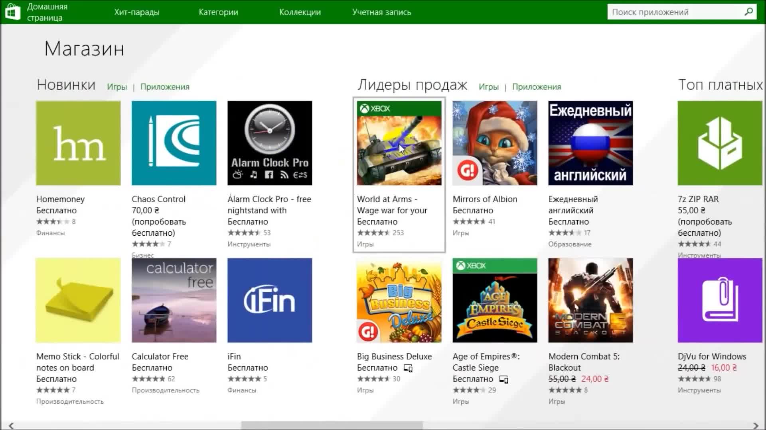The width and height of the screenshot is (766, 430).
Task: Open the Категории menu
Action: 218,12
